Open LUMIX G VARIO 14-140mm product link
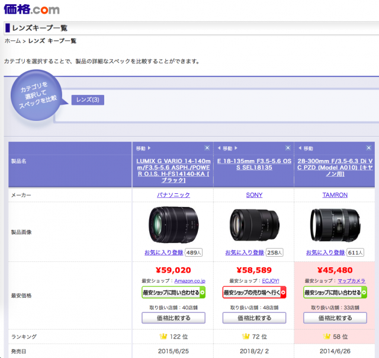Viewport: 379px width, 358px height. click(174, 171)
